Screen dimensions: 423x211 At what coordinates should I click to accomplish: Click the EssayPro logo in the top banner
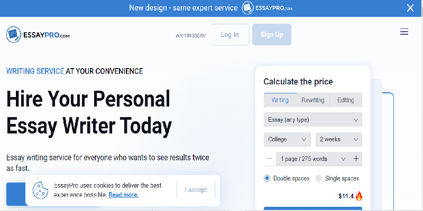click(267, 8)
